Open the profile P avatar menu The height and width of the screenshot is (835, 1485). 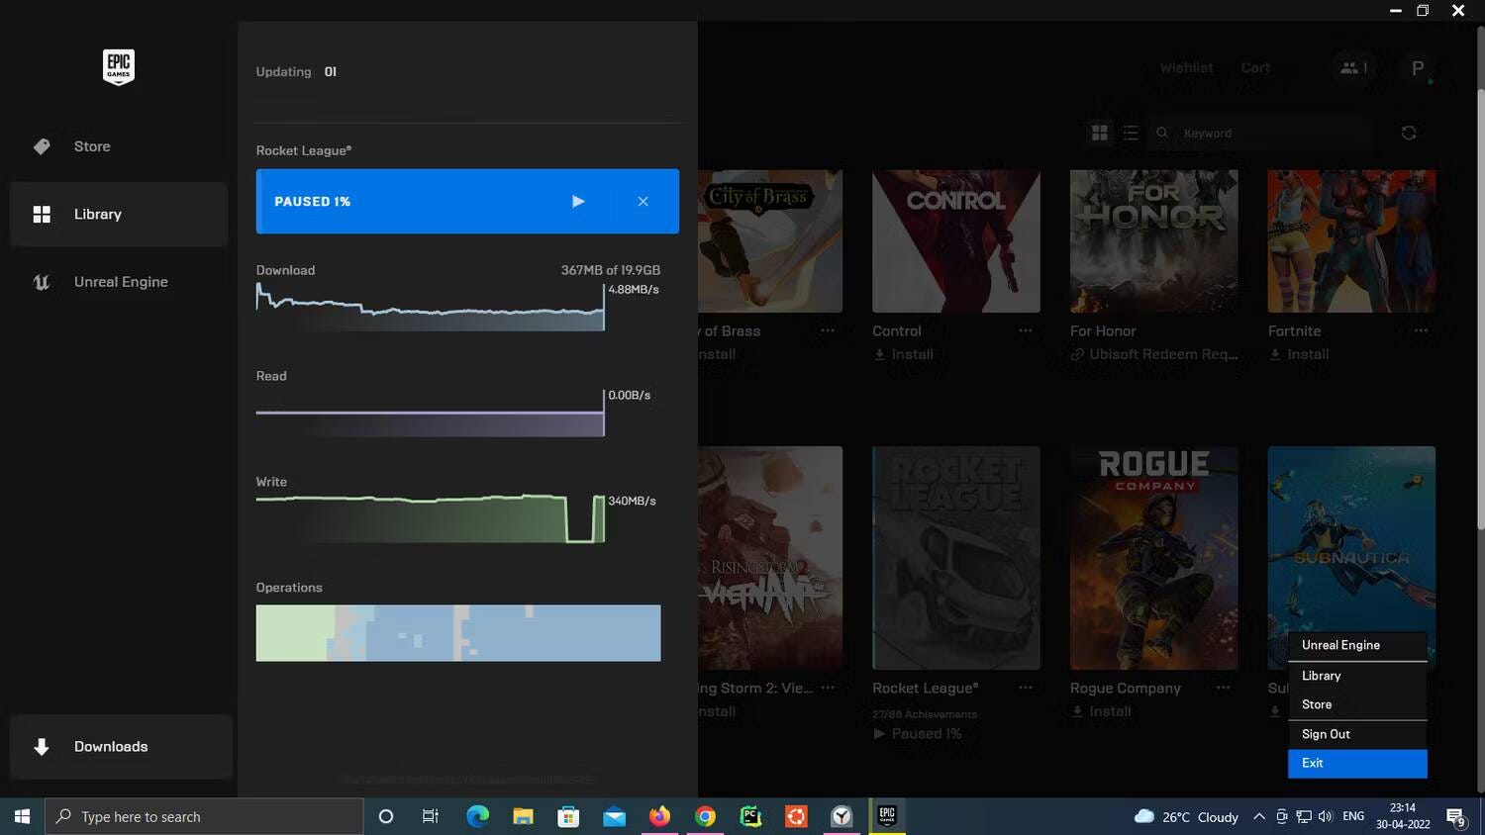(x=1417, y=68)
